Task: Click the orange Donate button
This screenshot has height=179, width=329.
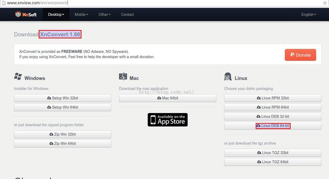Action: (x=300, y=55)
